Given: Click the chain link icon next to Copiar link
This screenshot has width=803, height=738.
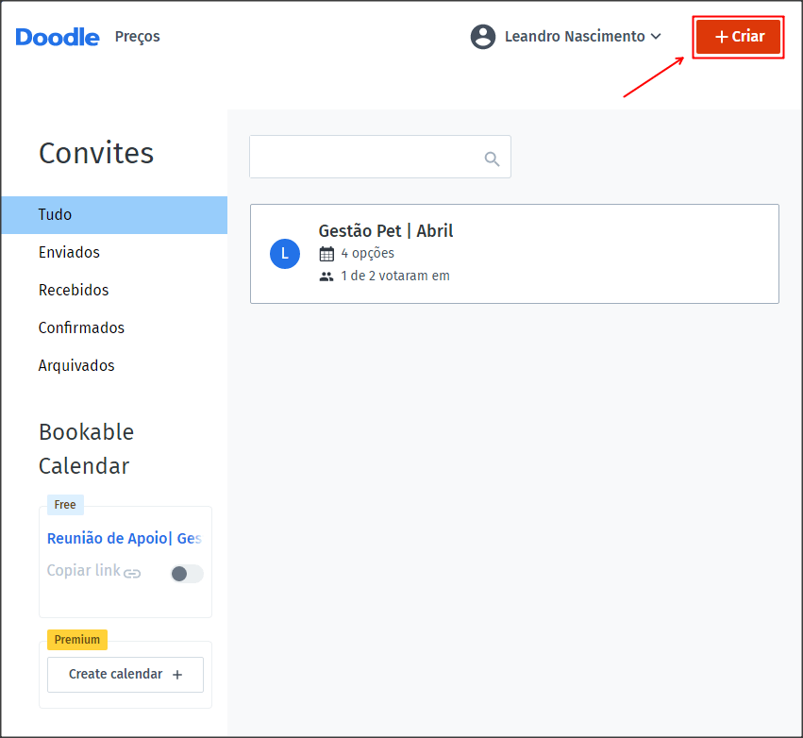Looking at the screenshot, I should (x=132, y=573).
